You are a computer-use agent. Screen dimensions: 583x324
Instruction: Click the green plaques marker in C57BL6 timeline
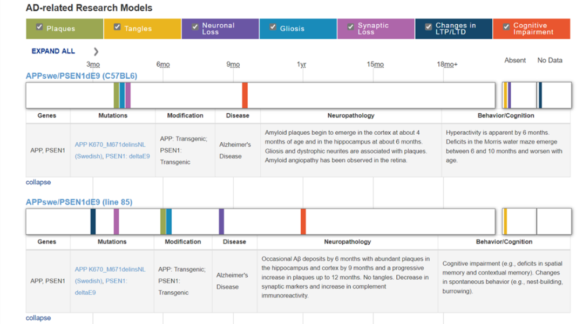coord(117,95)
